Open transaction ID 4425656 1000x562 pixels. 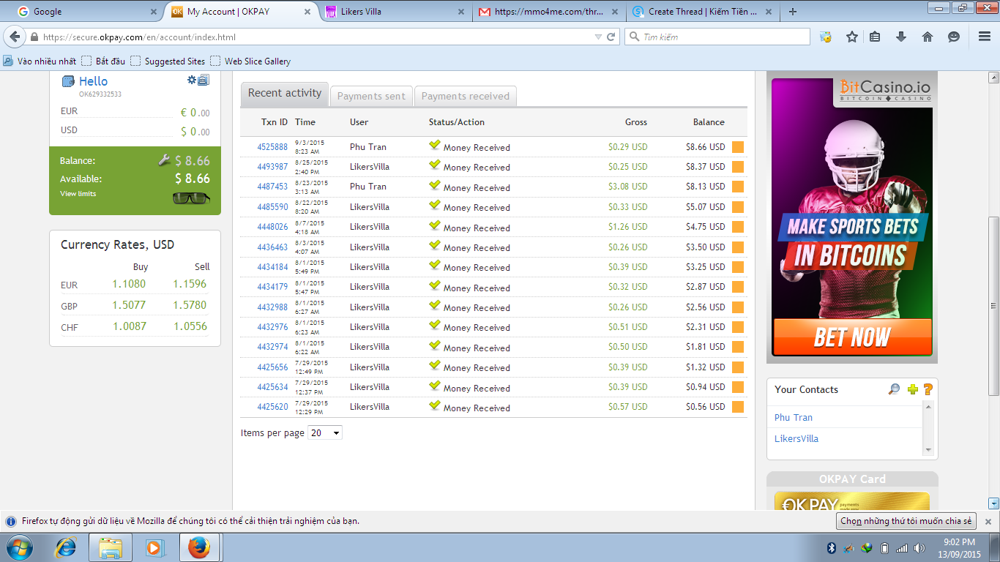(272, 367)
